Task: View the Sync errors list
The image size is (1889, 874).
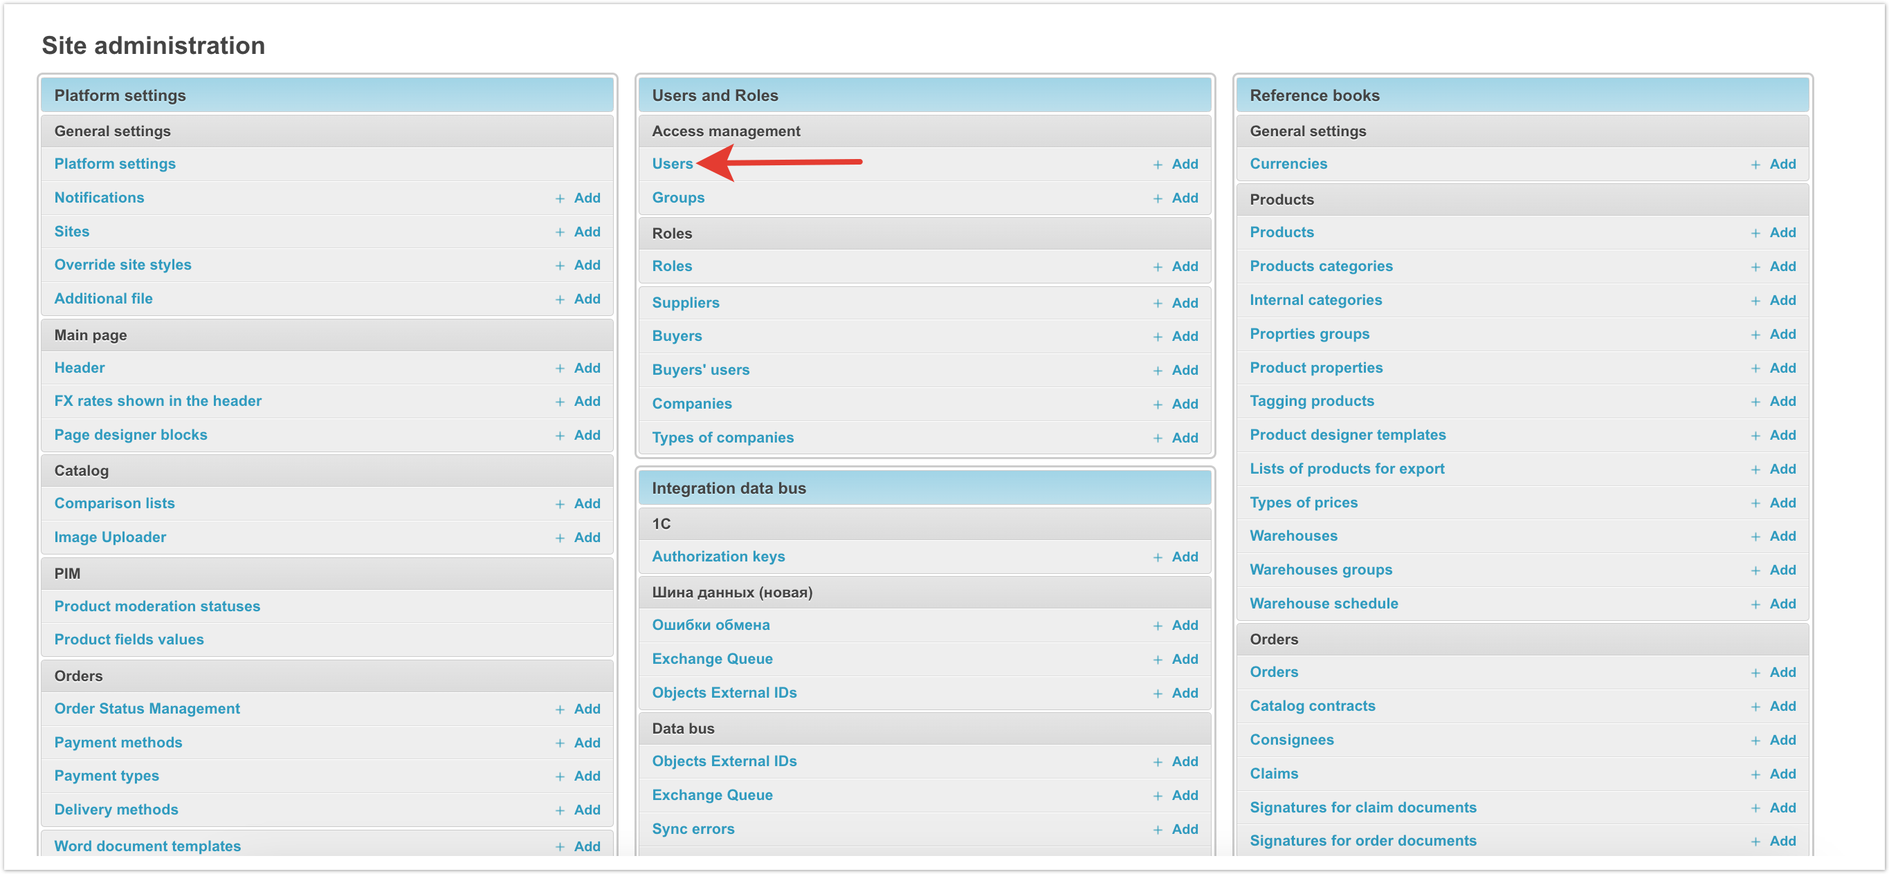Action: click(x=692, y=828)
